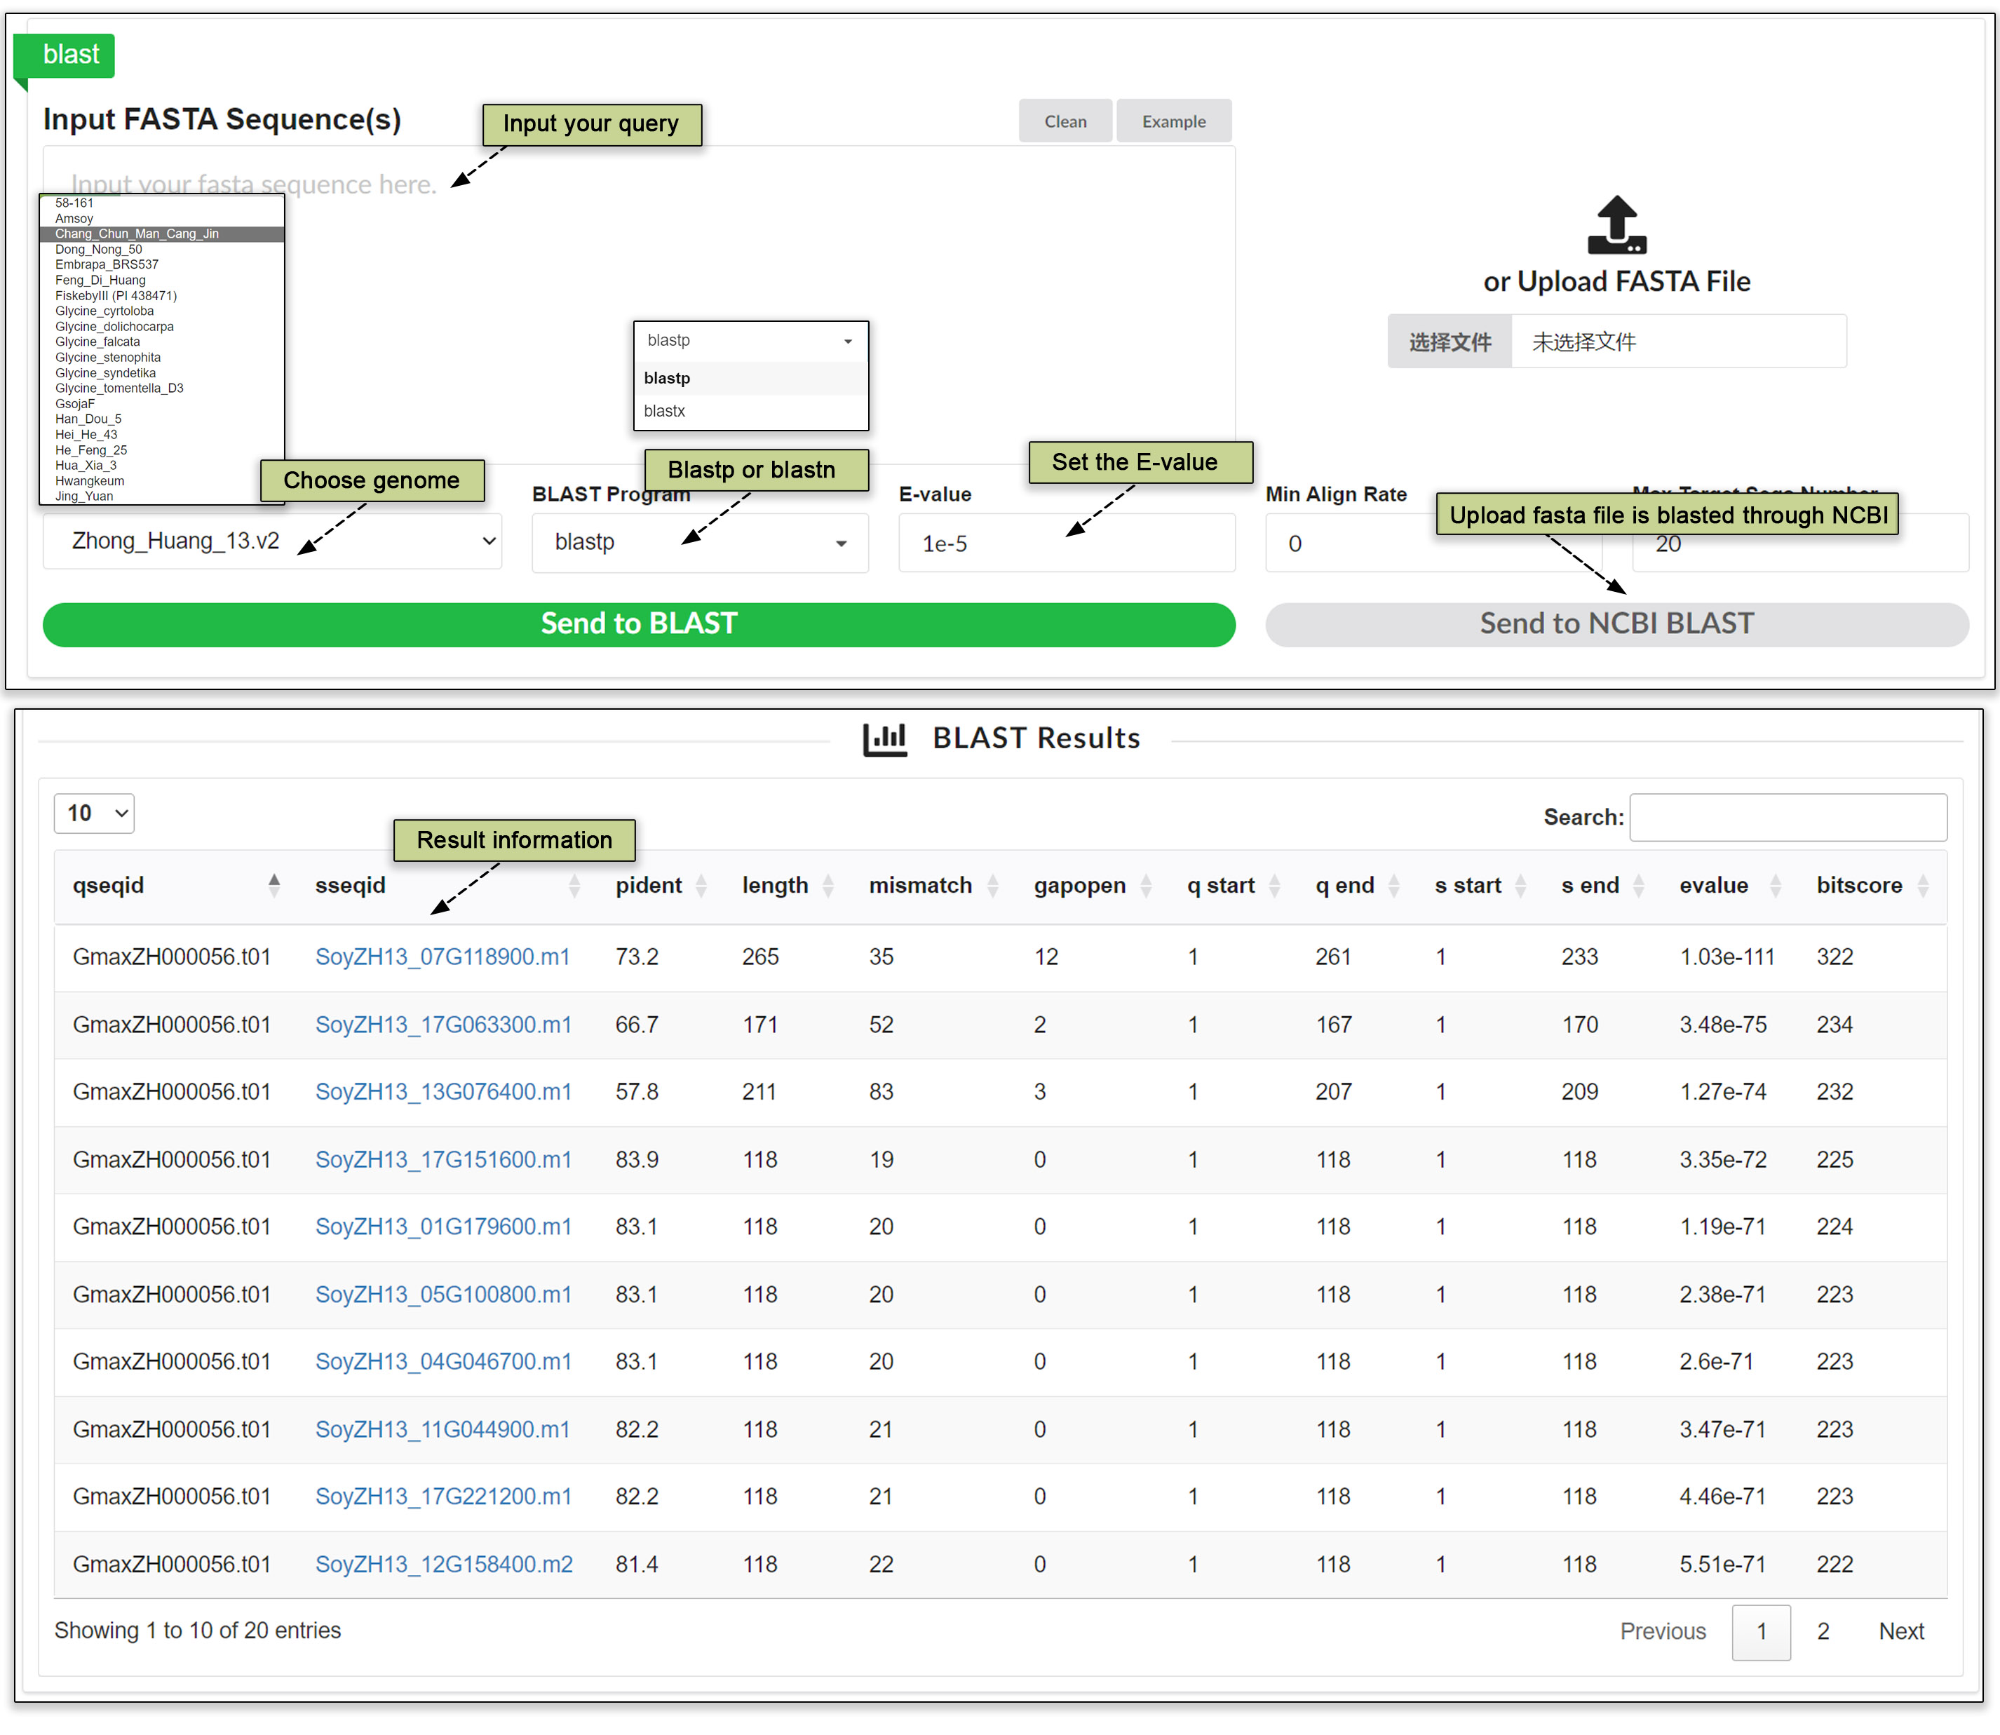Select Glycine_cyrtoloba from genome list

[104, 312]
